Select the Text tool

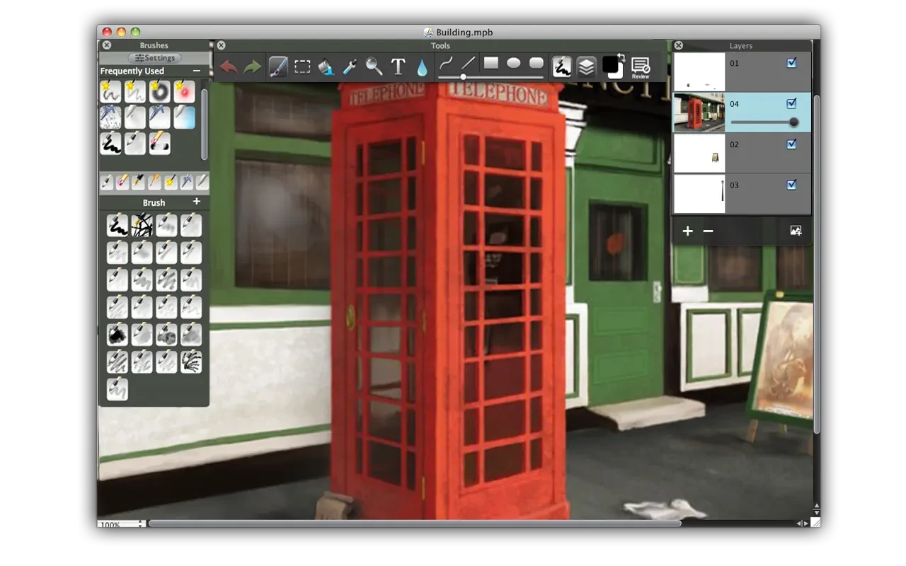(x=398, y=67)
